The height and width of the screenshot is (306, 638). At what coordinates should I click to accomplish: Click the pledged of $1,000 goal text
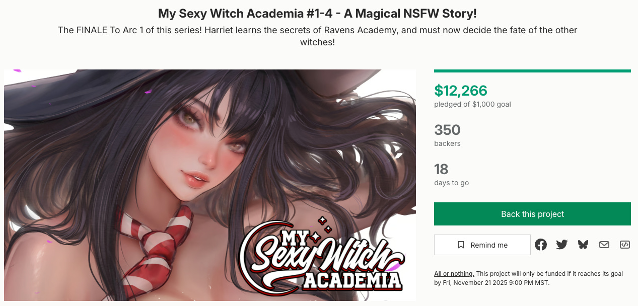click(x=472, y=104)
